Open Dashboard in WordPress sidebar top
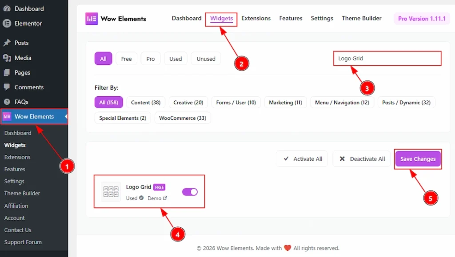455x257 pixels. [x=29, y=9]
